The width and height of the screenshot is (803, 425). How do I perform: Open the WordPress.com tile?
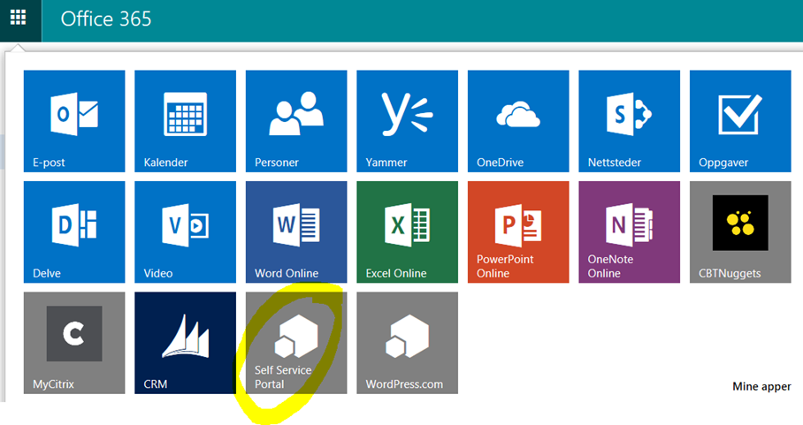[x=407, y=343]
